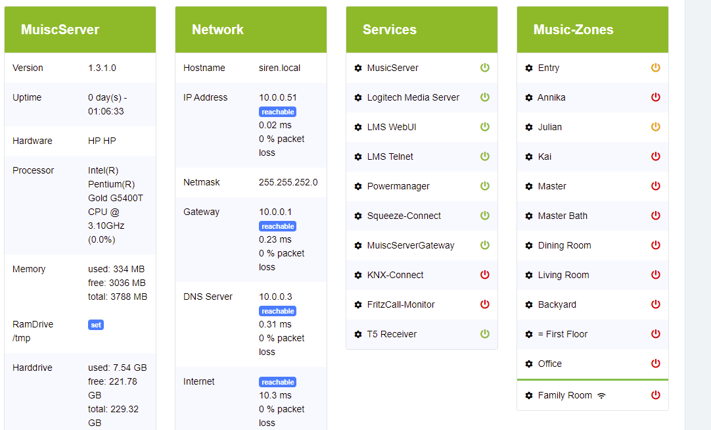Click gear icon beside Logitech Media Server

358,97
